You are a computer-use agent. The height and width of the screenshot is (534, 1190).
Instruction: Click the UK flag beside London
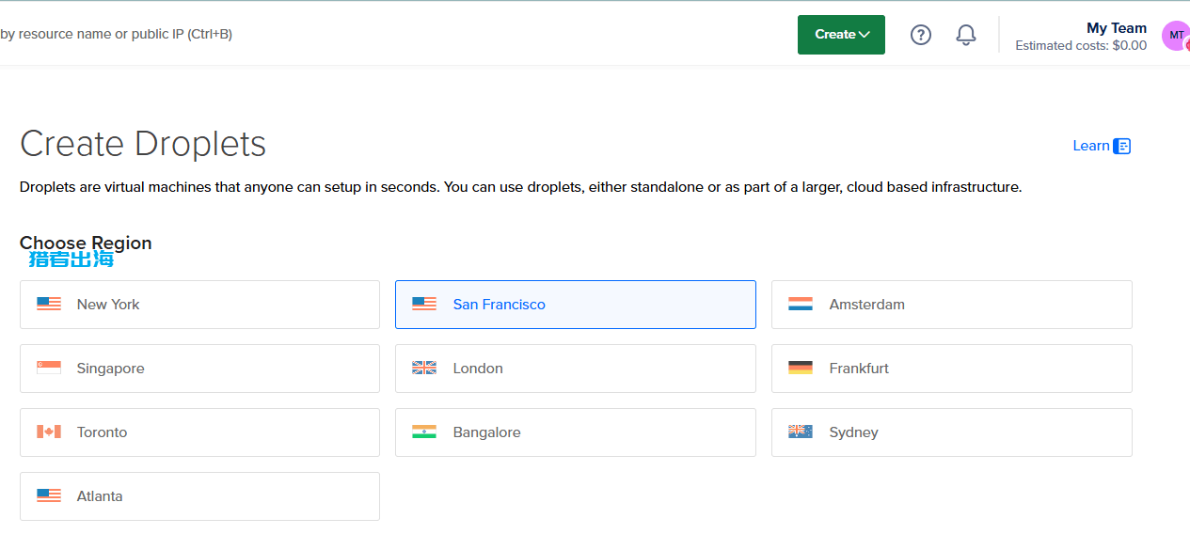coord(424,368)
